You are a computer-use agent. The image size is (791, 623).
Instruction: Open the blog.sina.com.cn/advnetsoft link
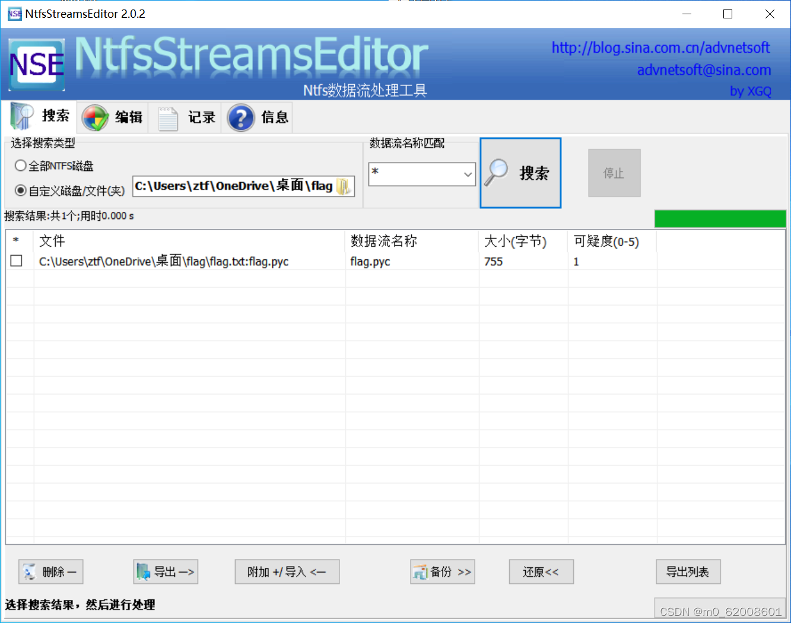(x=661, y=47)
